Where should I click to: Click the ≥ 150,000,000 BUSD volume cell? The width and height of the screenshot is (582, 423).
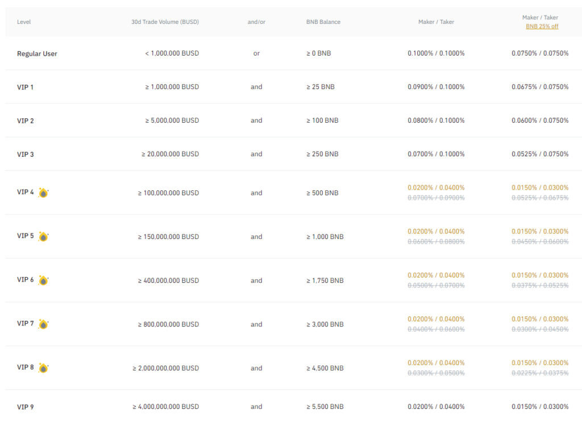click(x=168, y=237)
